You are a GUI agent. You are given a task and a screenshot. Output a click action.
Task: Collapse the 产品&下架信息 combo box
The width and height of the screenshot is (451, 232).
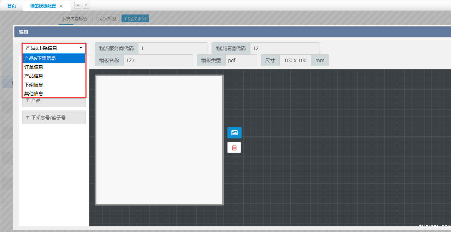(54, 48)
